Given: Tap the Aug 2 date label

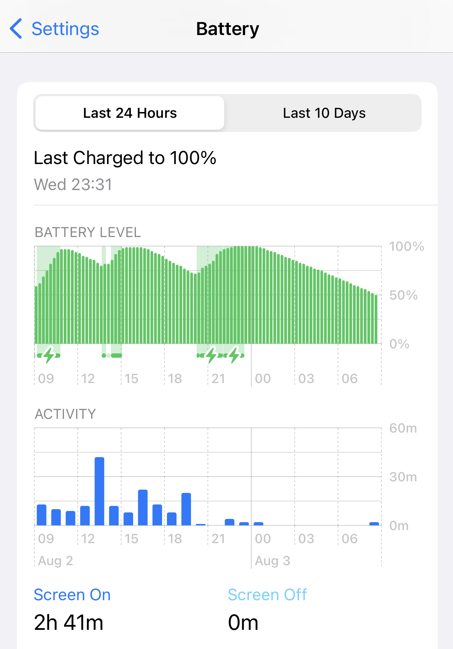Looking at the screenshot, I should pos(55,561).
